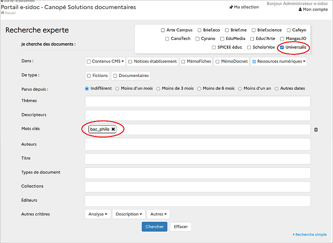Screen dimensions: 333x243
Task: Remove the bac_philo keyword tag
Action: tap(113, 129)
